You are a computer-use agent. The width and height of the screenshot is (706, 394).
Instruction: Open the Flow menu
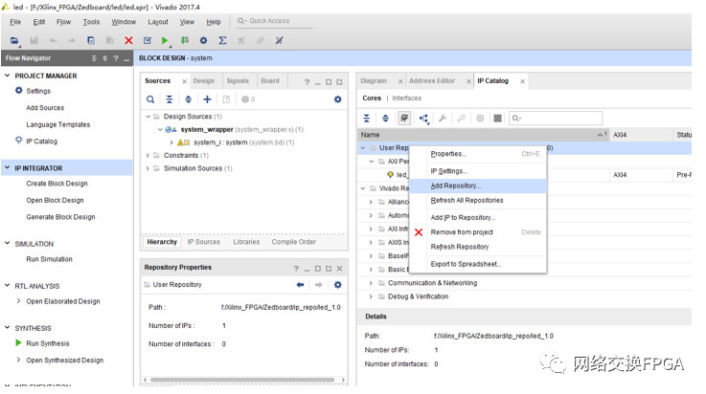tap(63, 22)
